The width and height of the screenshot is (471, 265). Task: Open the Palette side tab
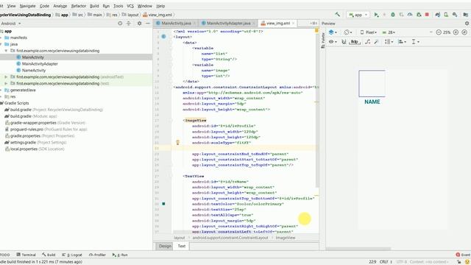click(323, 40)
